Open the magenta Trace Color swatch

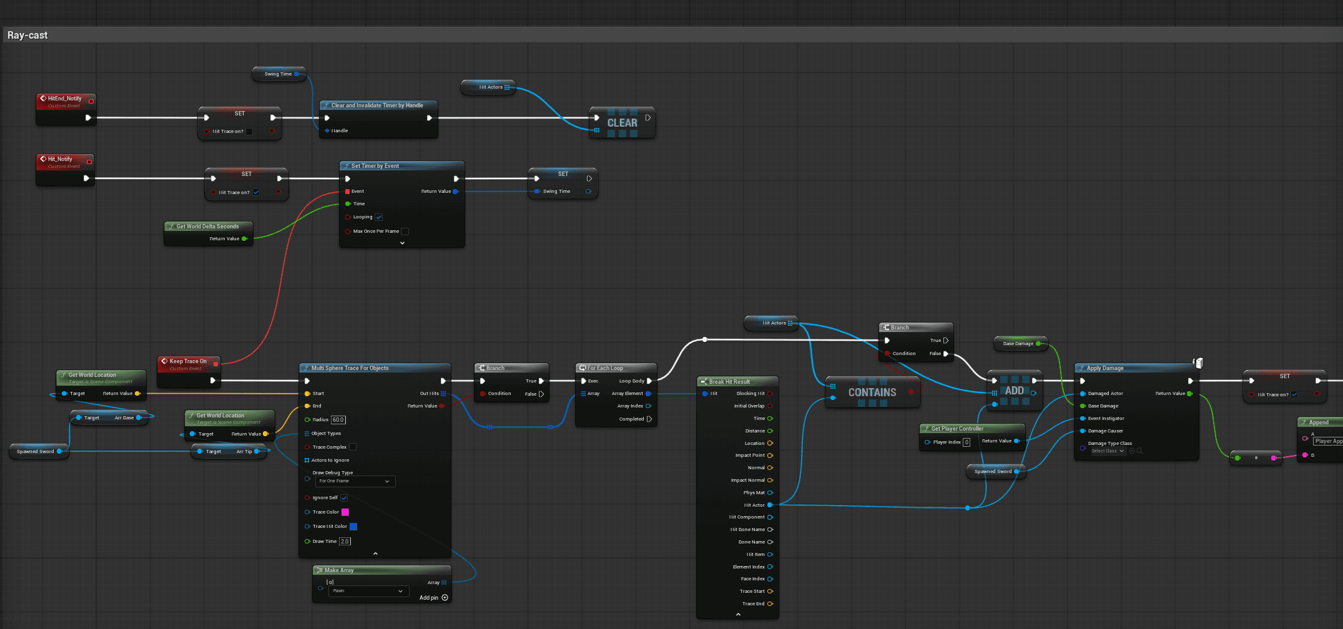[x=345, y=512]
